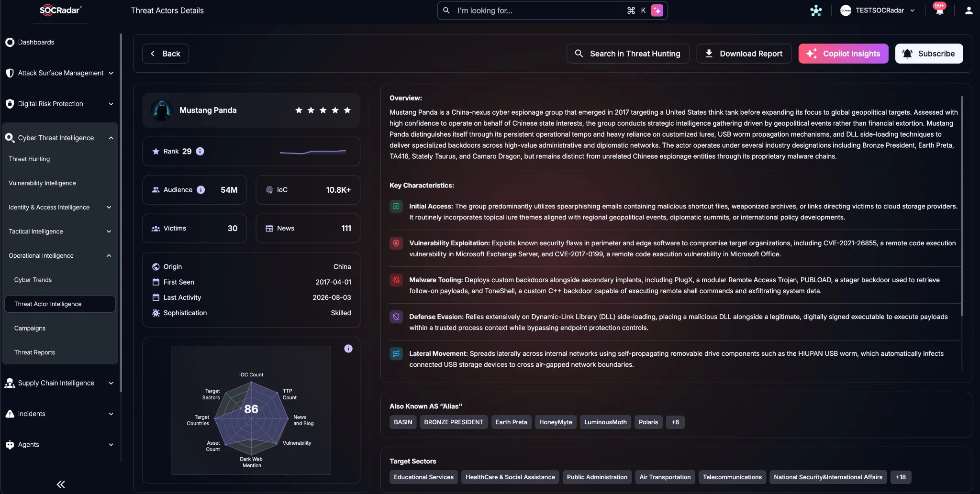Screen dimensions: 980x494
Task: Expand Identity & Access Intelligence chevron
Action: (109, 207)
